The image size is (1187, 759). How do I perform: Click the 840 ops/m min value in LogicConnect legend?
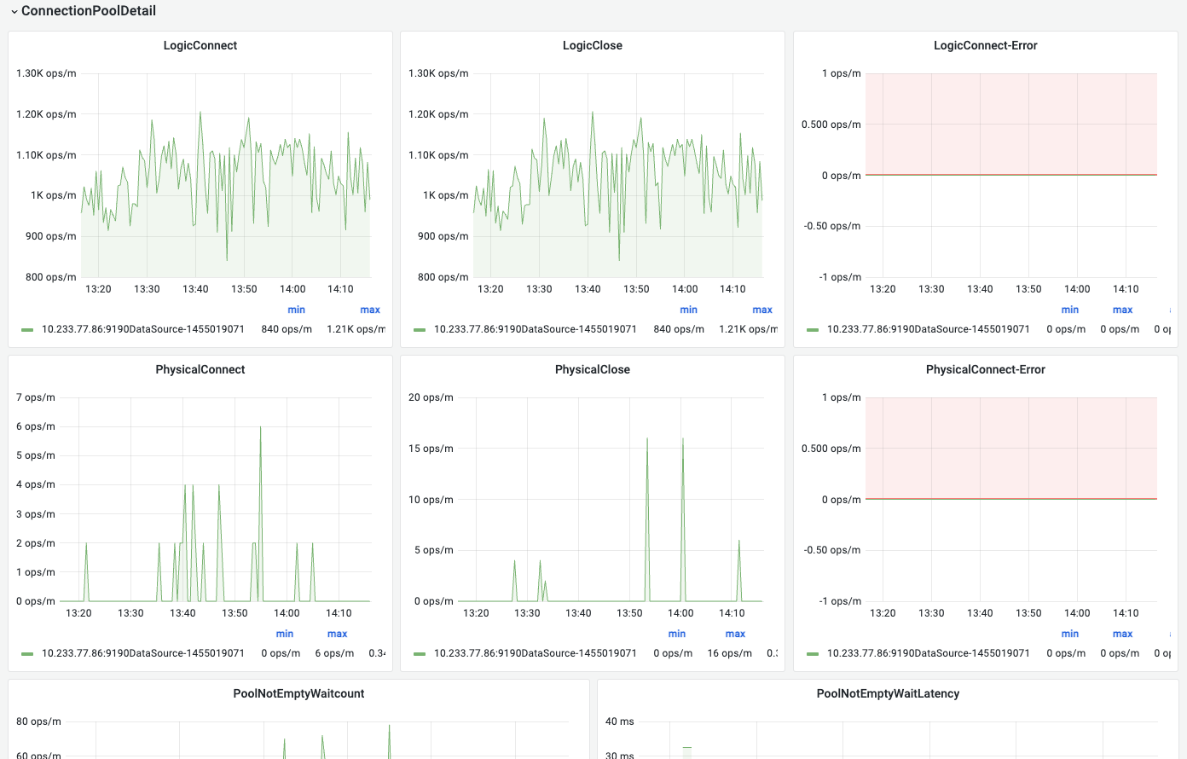[x=287, y=329]
